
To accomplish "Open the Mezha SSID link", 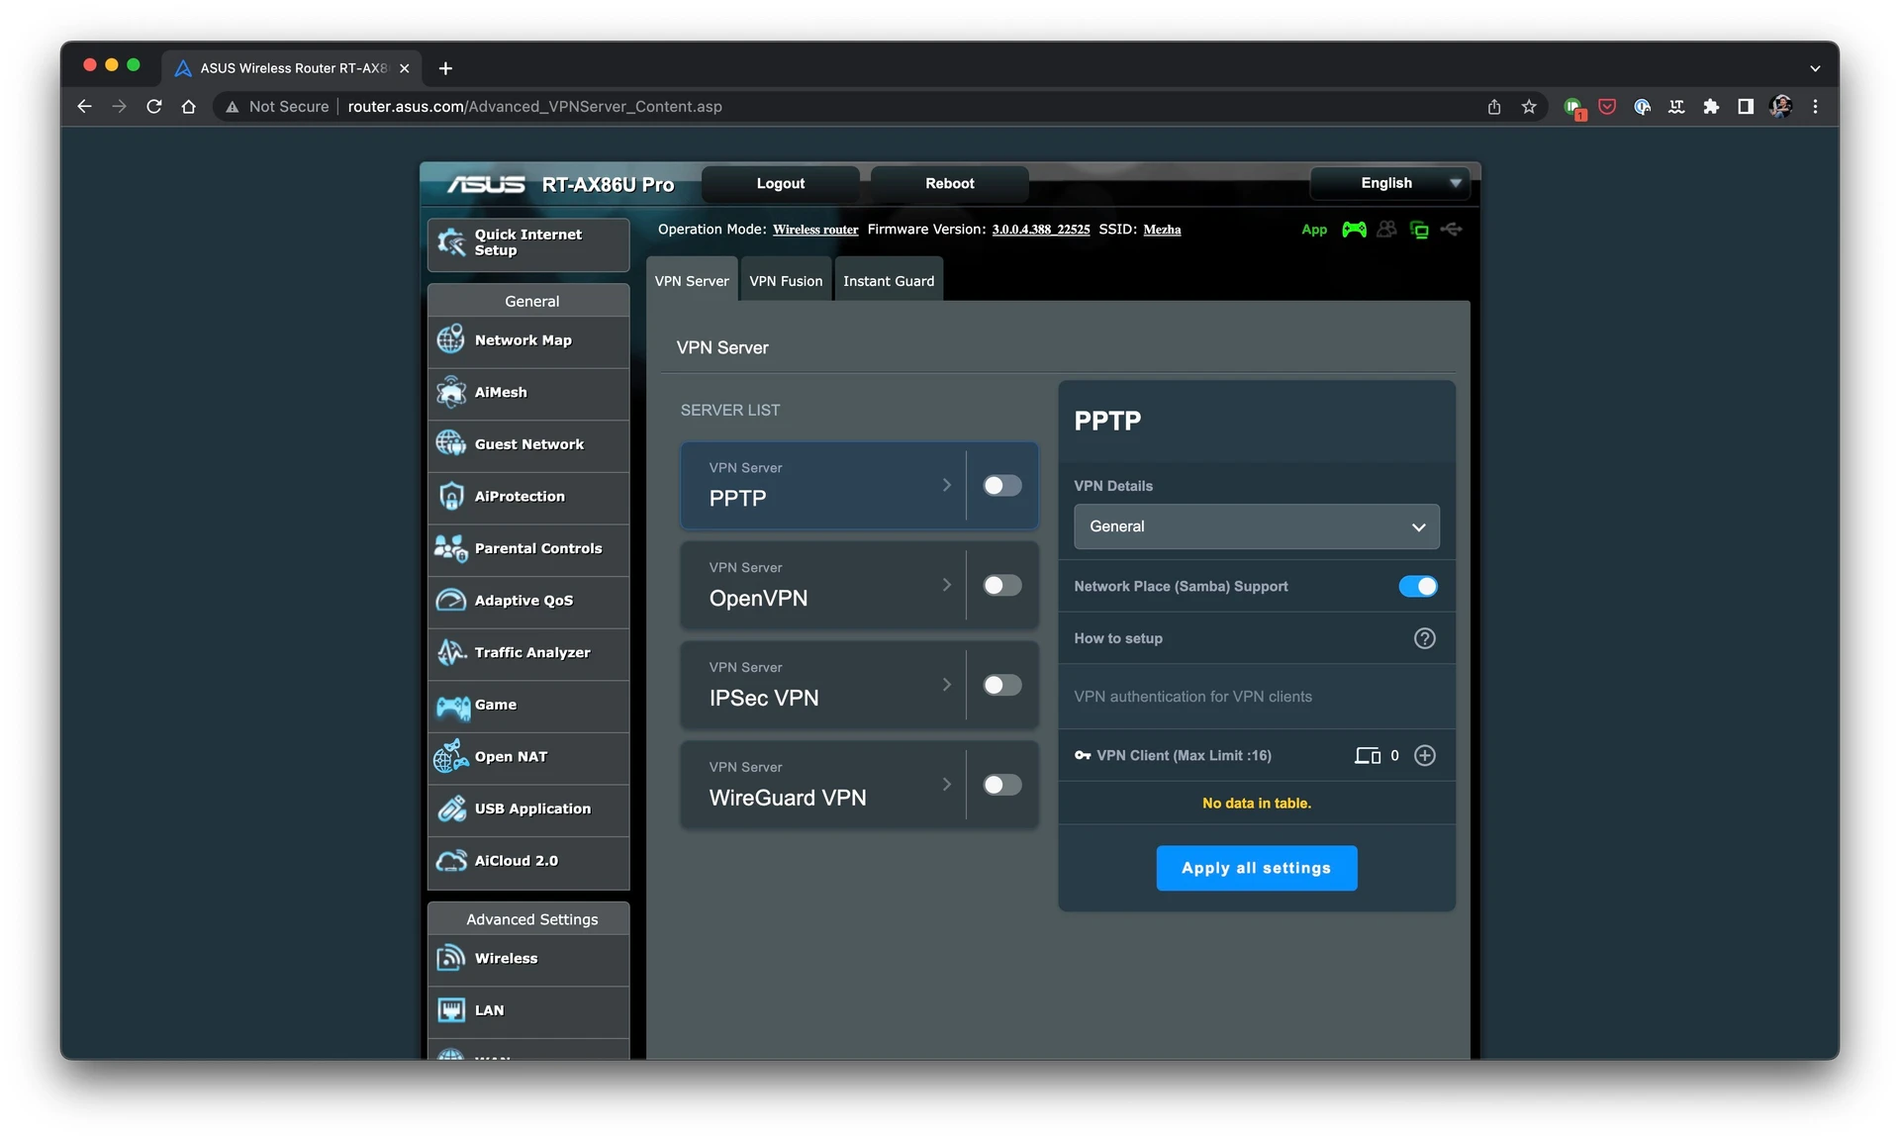I will tap(1162, 230).
